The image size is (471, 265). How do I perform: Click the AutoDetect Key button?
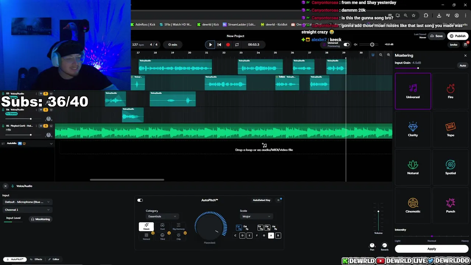click(262, 200)
